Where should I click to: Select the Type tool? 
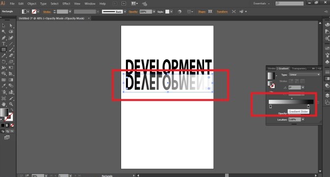pos(3,44)
